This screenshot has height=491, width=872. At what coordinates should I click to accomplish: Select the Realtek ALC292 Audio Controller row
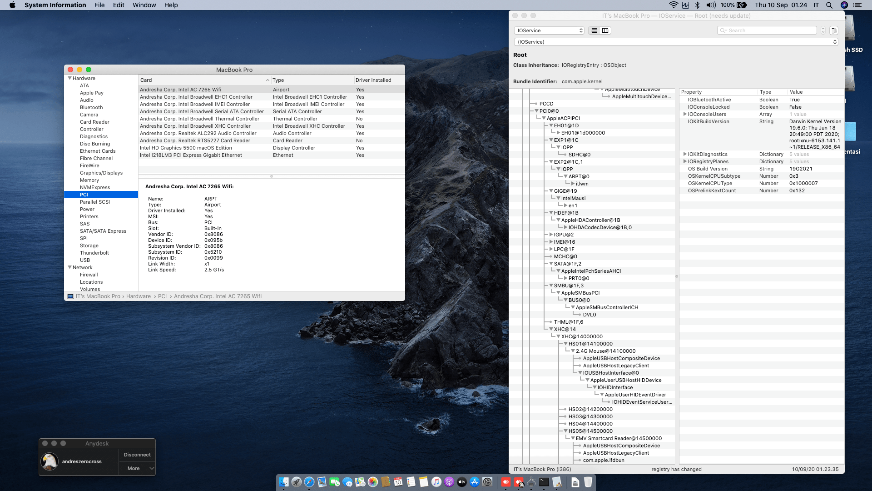click(x=272, y=133)
